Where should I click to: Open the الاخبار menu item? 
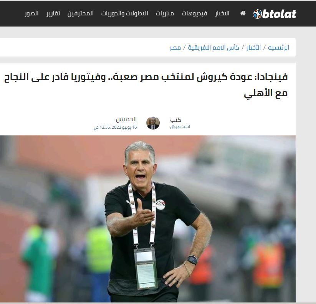coord(222,13)
